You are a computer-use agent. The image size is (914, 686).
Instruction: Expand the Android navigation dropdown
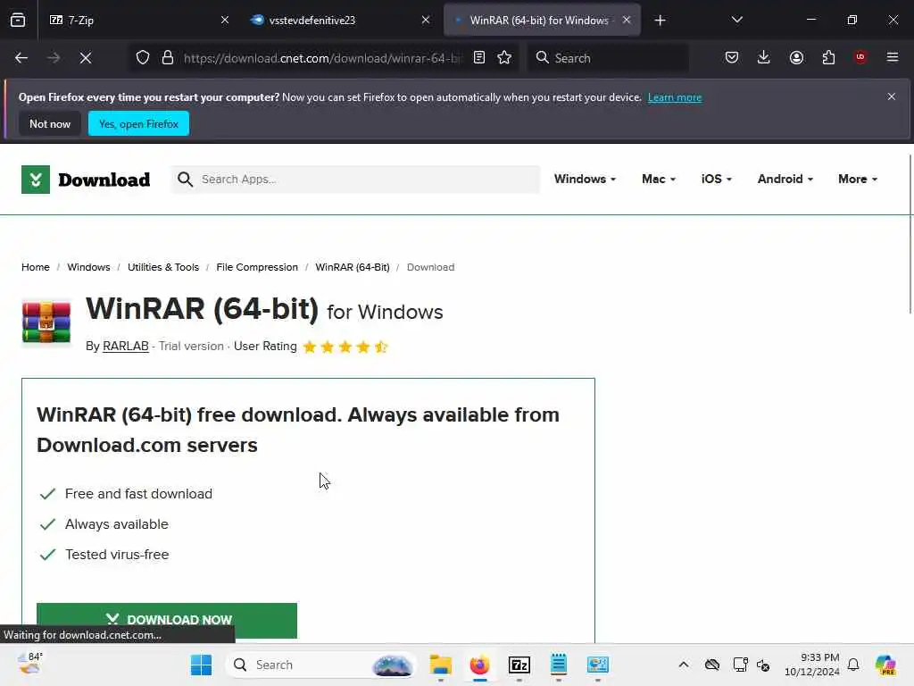pyautogui.click(x=785, y=179)
